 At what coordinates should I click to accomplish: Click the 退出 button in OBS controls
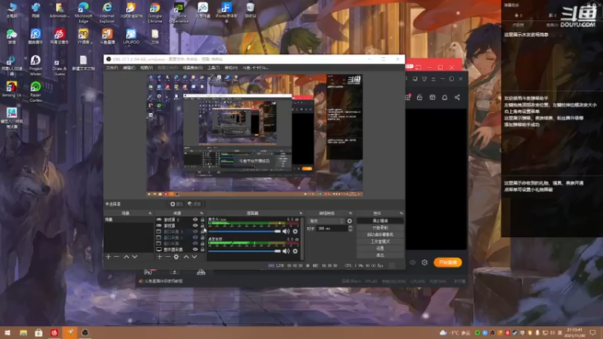pos(381,255)
